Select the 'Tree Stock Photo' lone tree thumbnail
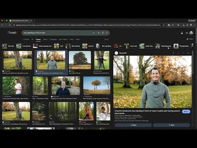 pos(80,60)
